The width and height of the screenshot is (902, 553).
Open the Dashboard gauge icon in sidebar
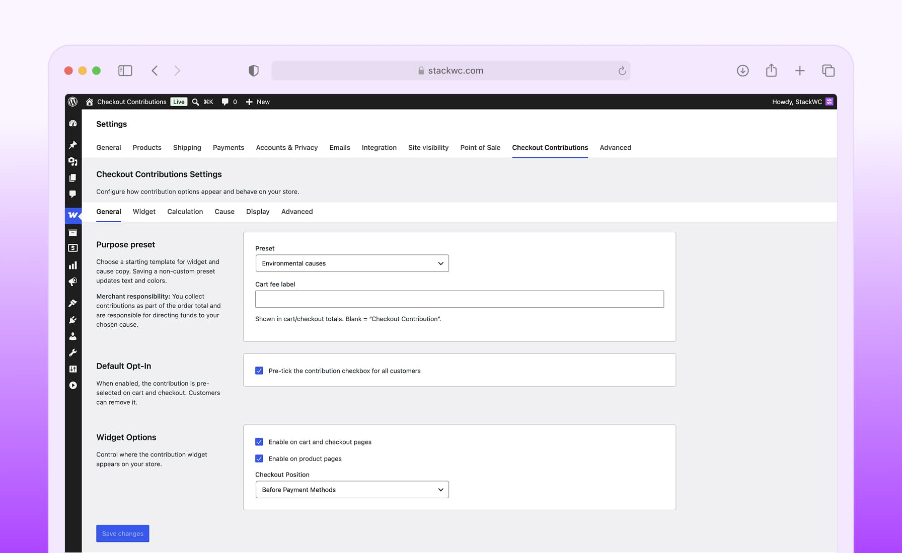pyautogui.click(x=73, y=124)
